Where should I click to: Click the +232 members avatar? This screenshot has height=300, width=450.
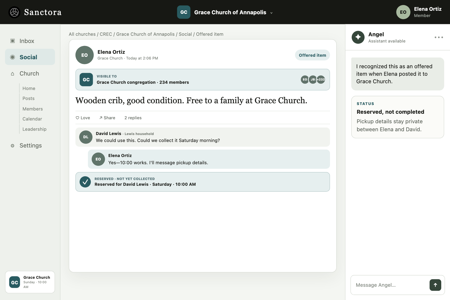pos(321,79)
